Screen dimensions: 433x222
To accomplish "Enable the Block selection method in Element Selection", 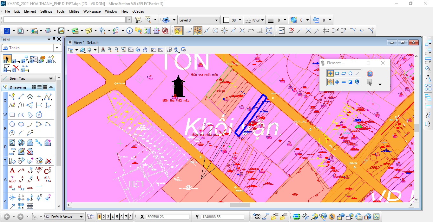I will pos(337,73).
